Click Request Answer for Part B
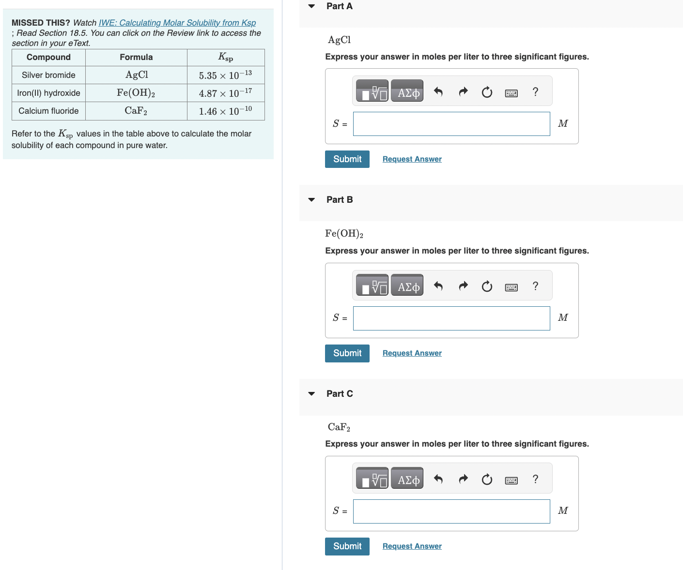The width and height of the screenshot is (683, 570). (x=412, y=353)
